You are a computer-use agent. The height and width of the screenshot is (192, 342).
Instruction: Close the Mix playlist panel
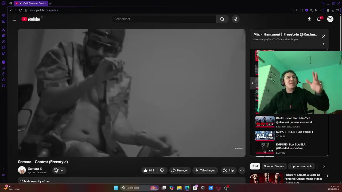tap(324, 36)
